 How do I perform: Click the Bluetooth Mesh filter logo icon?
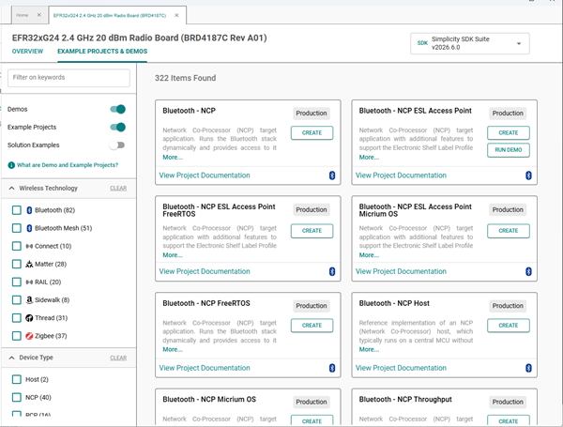click(29, 228)
